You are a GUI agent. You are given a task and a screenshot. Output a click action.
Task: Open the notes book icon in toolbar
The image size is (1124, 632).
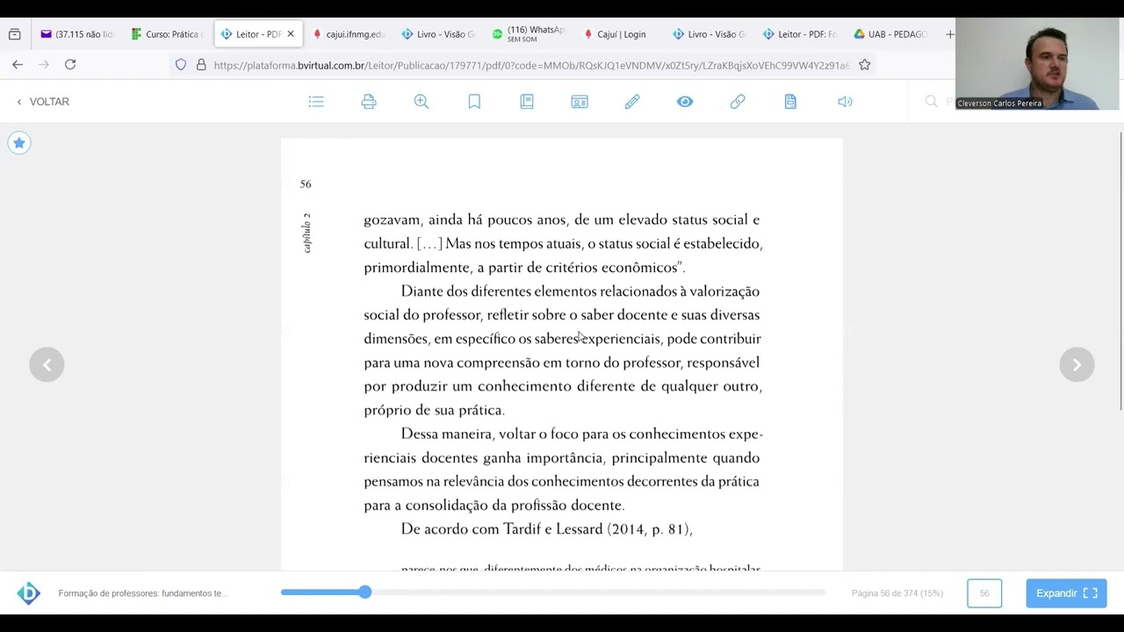(x=527, y=102)
